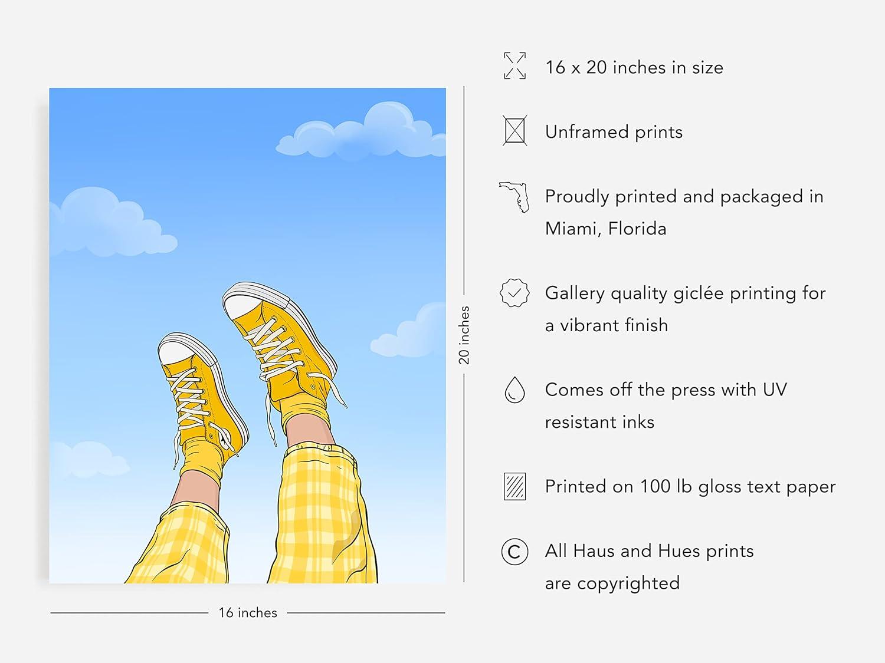Click the hatched paper icon
The image size is (885, 663).
click(514, 486)
